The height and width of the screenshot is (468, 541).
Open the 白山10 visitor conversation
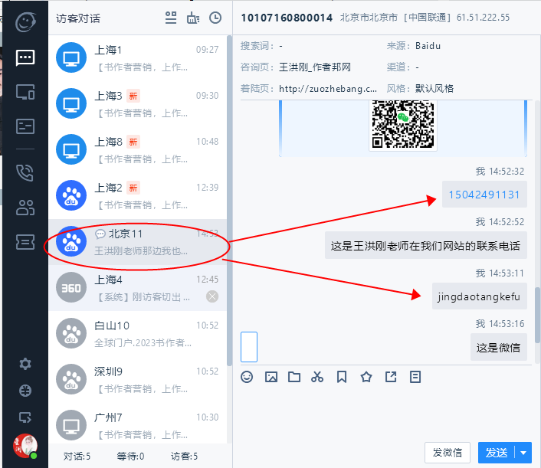pyautogui.click(x=138, y=334)
